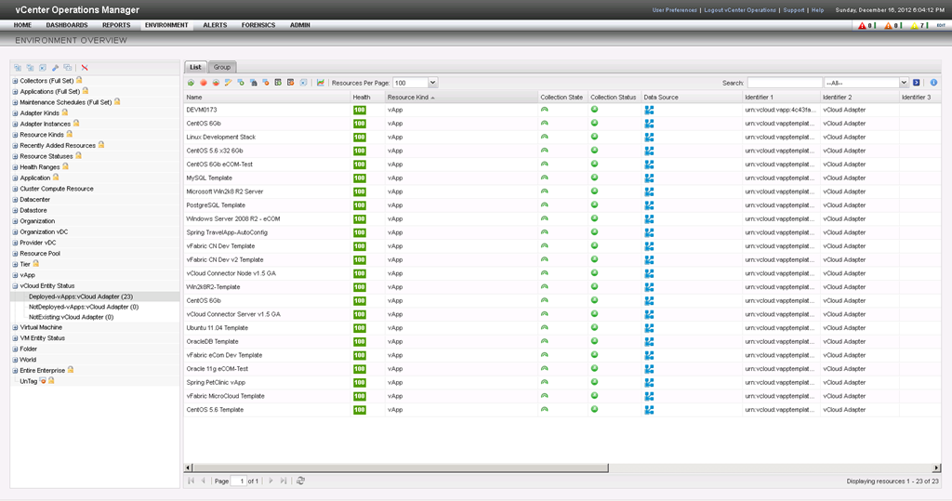Click the blue info icon beside search
Viewport: 952px width, 501px height.
pyautogui.click(x=933, y=83)
